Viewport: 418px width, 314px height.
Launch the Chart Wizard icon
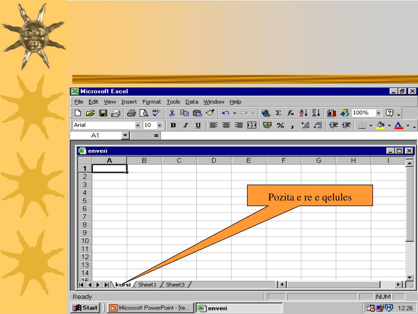[x=331, y=113]
